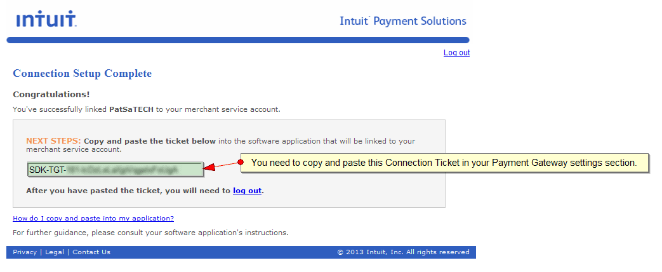Follow the inline log out link after ticket
The image size is (662, 272).
click(x=247, y=191)
